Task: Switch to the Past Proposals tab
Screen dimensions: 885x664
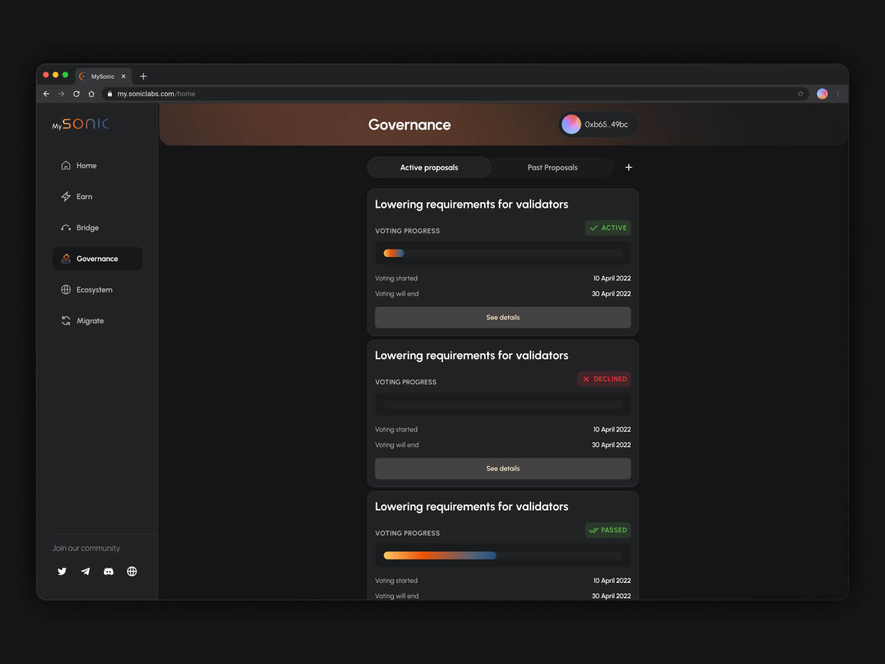Action: point(552,167)
